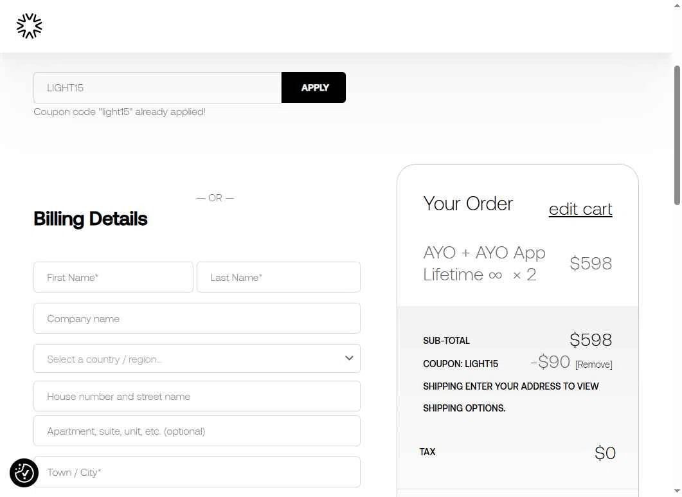Click scrollbar down arrow at bottom
The height and width of the screenshot is (497, 682).
(678, 492)
